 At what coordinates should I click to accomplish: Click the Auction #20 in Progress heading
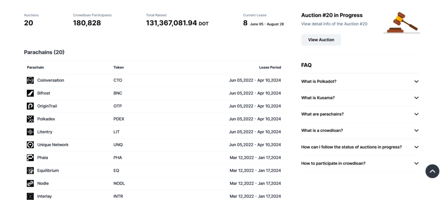point(332,15)
